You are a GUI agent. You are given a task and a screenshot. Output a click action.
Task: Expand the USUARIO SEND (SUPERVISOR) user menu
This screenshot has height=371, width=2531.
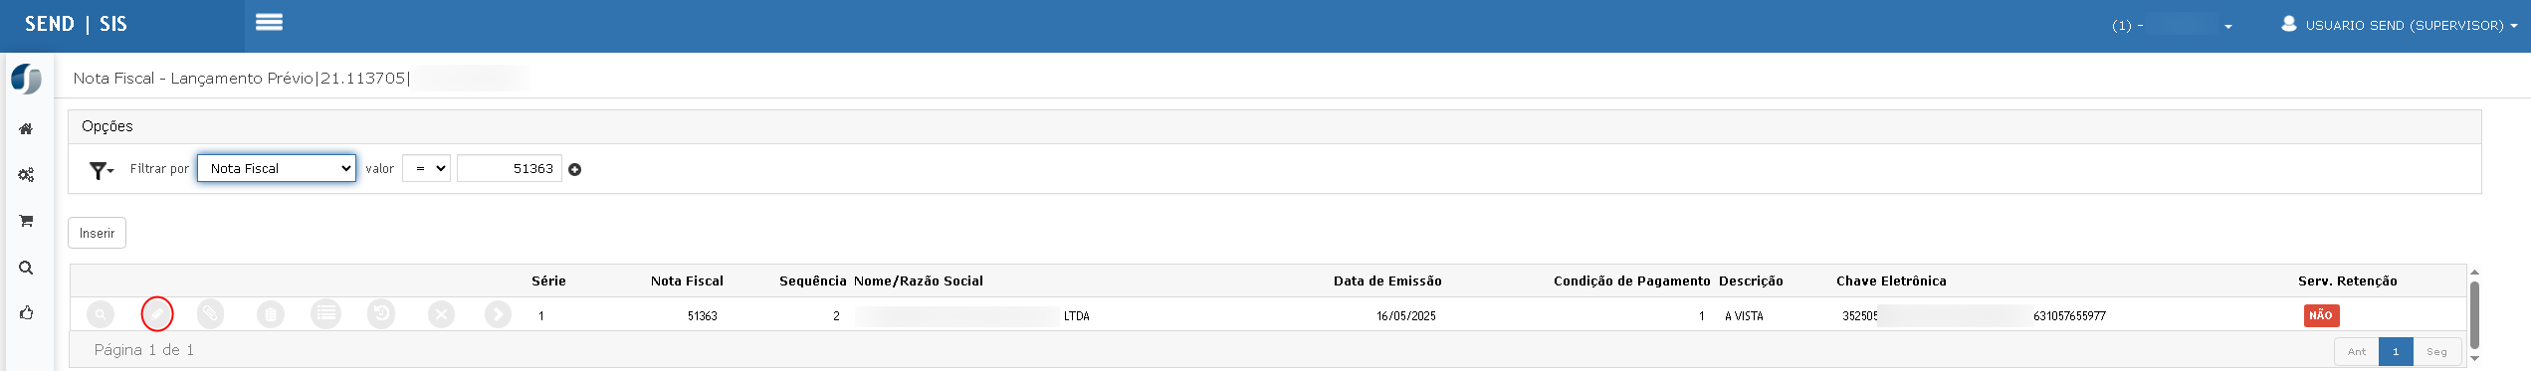pyautogui.click(x=2399, y=25)
